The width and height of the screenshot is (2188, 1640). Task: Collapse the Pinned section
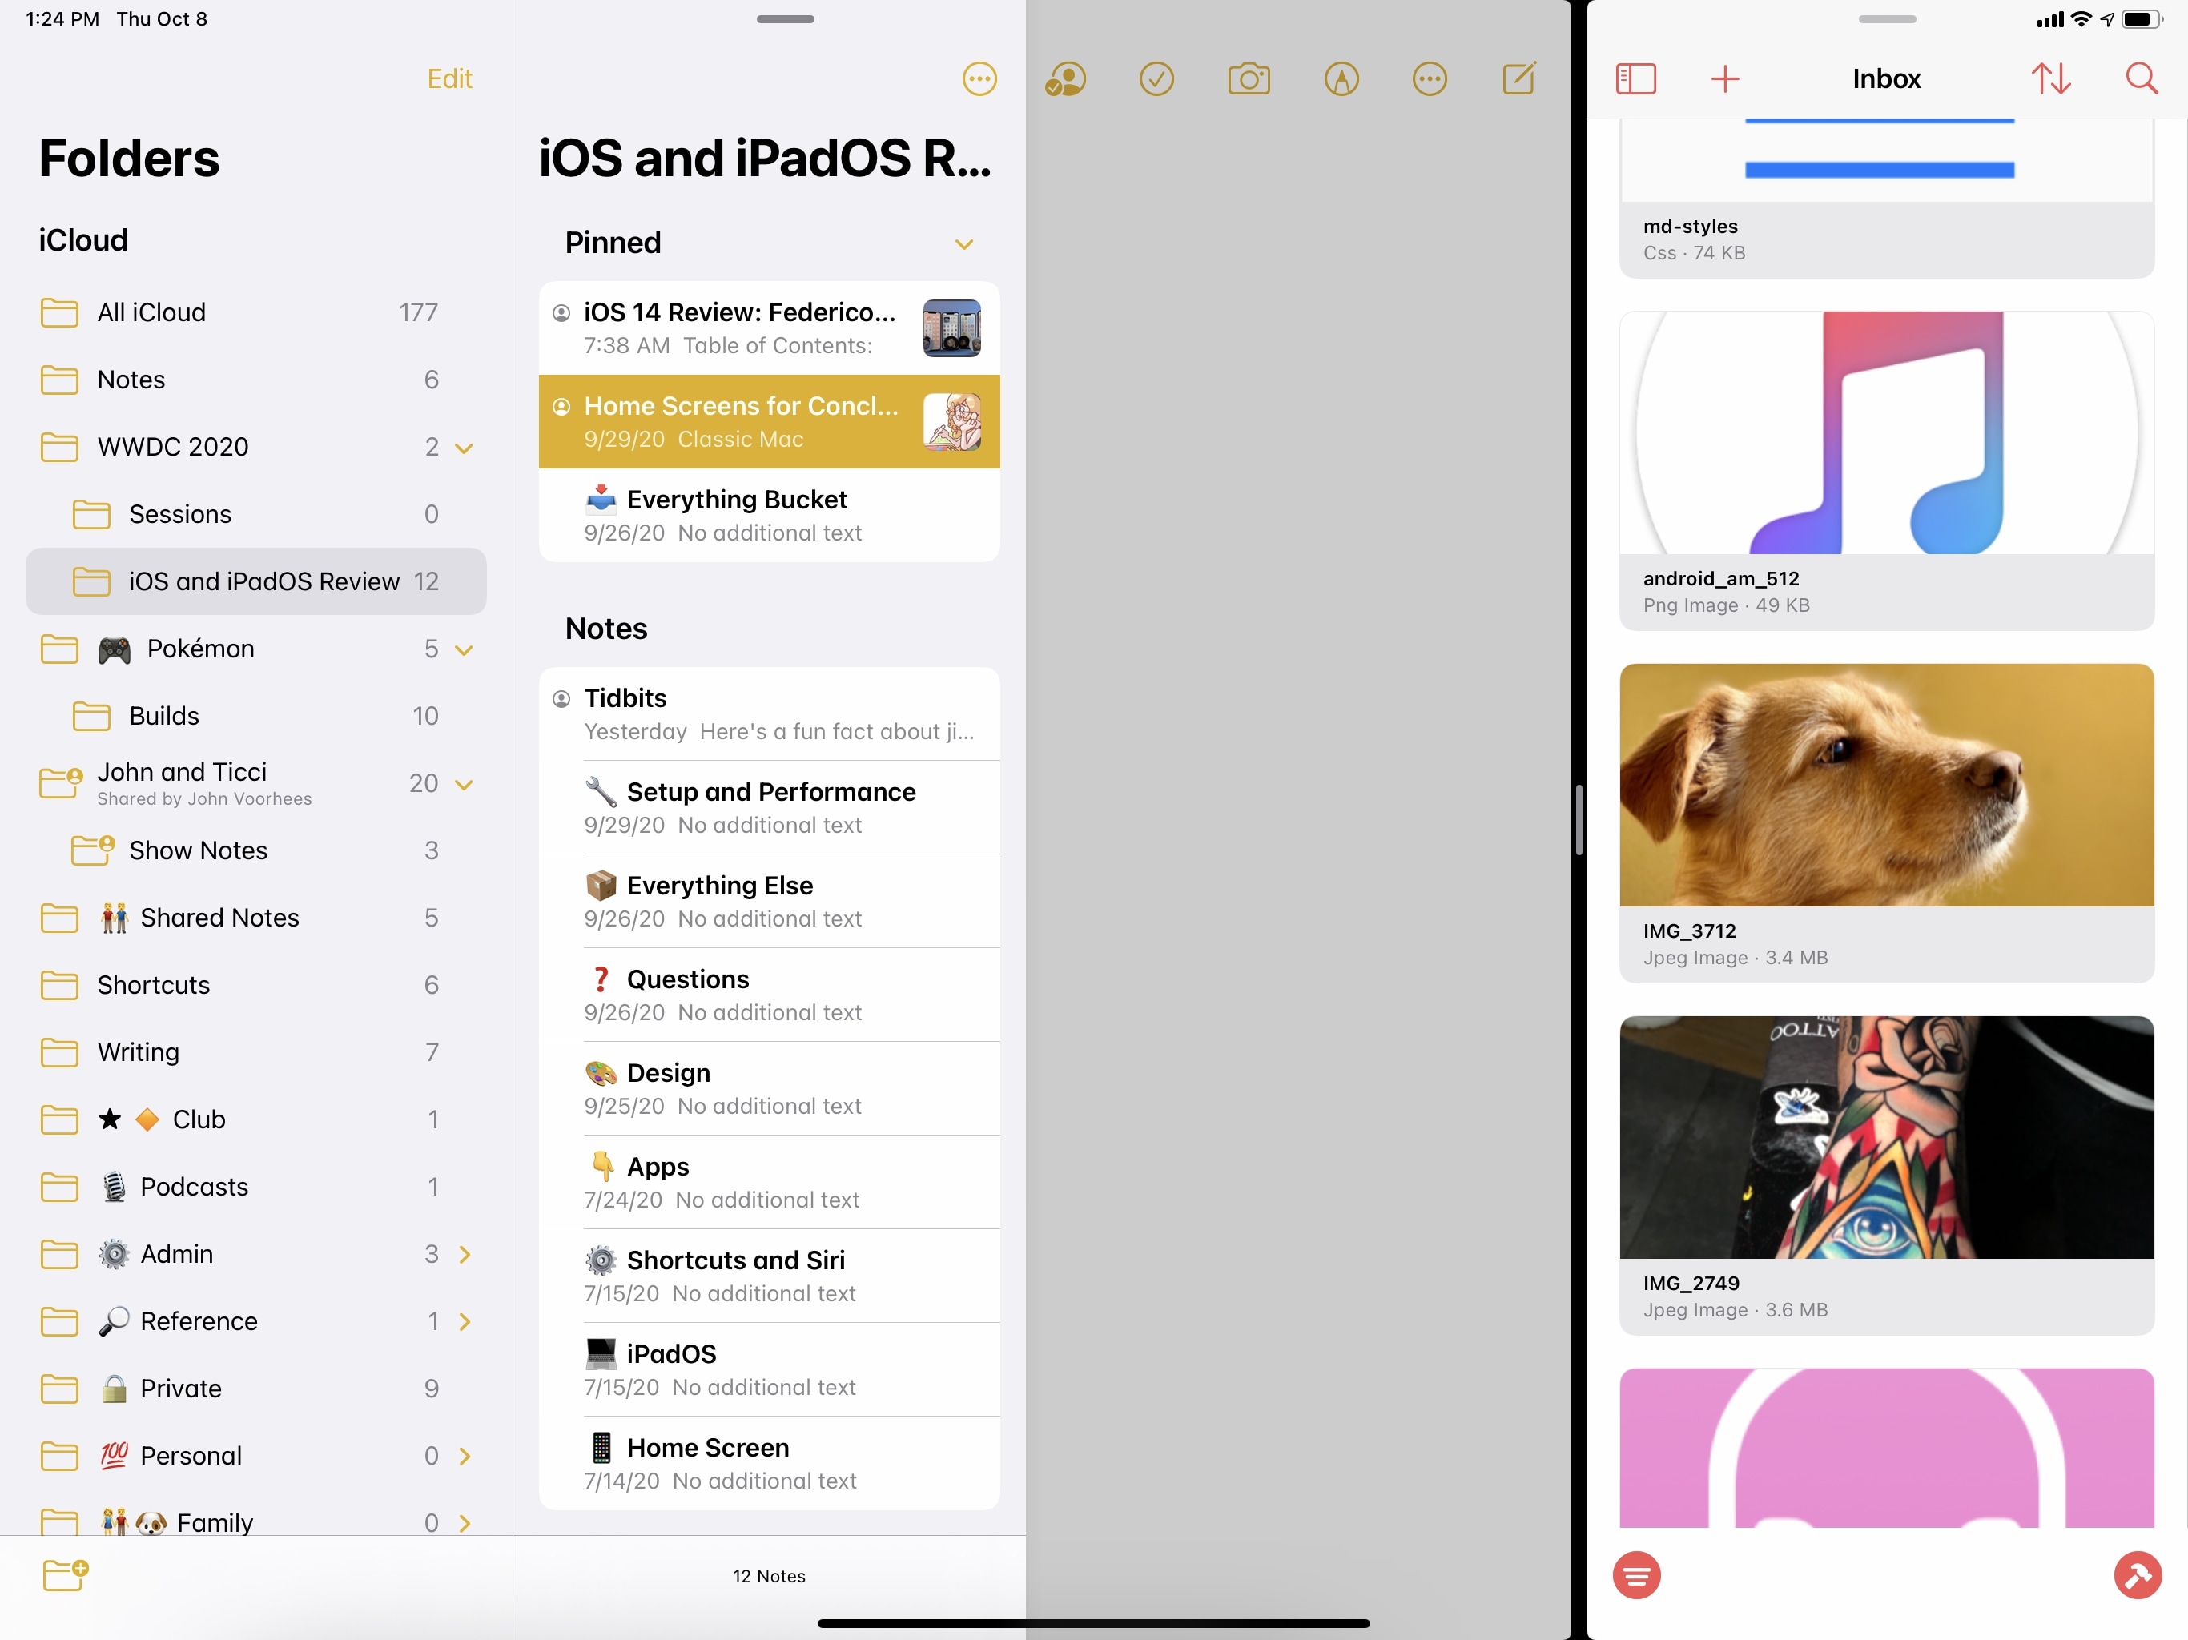coord(964,243)
